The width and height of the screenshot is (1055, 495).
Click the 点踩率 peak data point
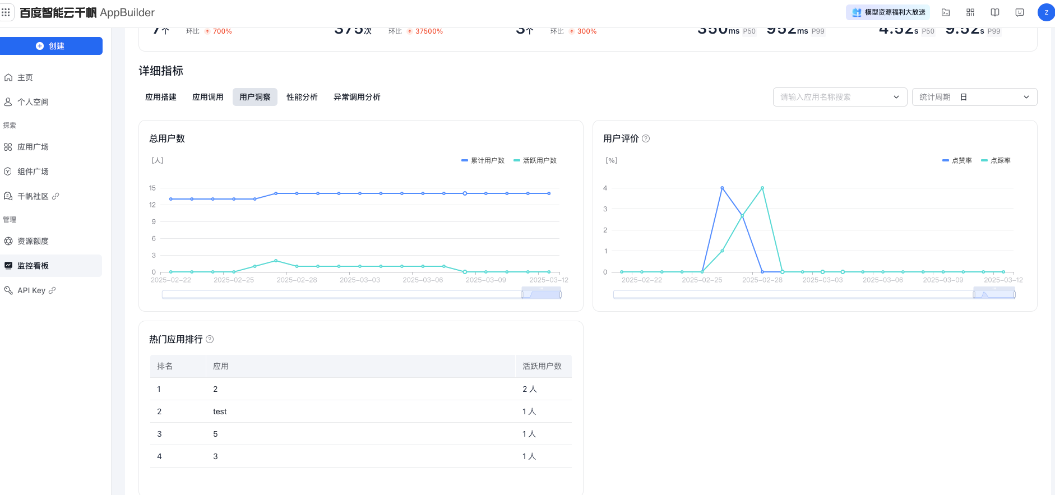[x=762, y=188]
